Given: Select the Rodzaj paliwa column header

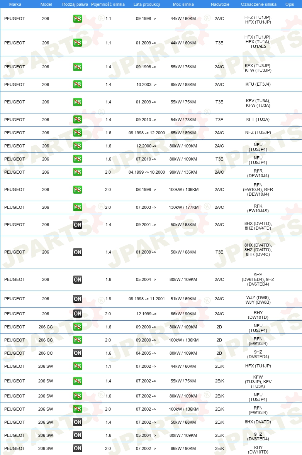Looking at the screenshot, I should click(x=75, y=4).
